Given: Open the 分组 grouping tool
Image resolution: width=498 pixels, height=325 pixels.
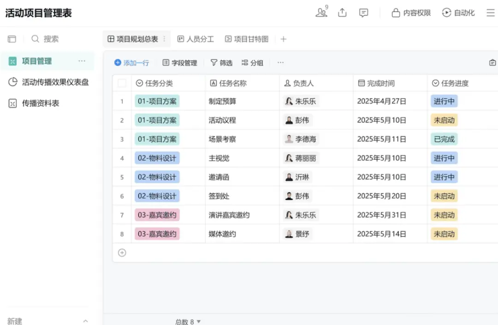Looking at the screenshot, I should point(252,63).
